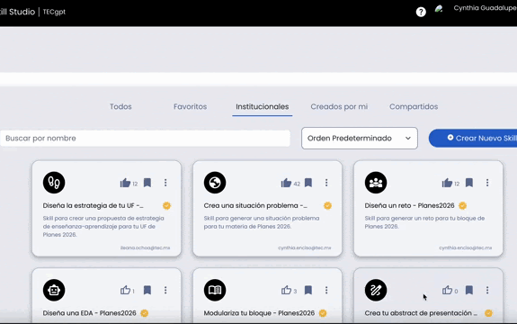Bookmark the 'Diseña la estrategia de tu UF' skill
517x324 pixels.
click(x=147, y=183)
